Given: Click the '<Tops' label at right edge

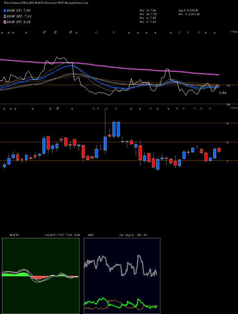Looking at the screenshot, I should (234, 32).
